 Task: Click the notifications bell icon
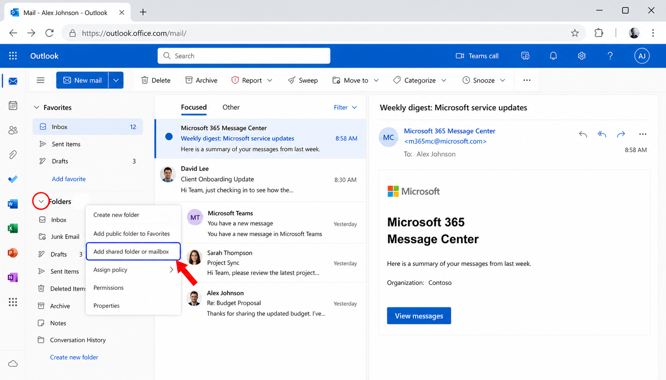tap(553, 56)
